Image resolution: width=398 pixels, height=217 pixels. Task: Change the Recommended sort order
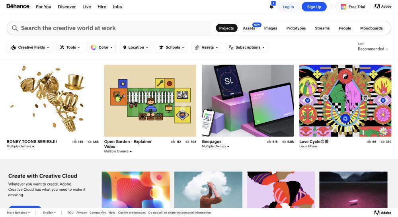pyautogui.click(x=373, y=49)
